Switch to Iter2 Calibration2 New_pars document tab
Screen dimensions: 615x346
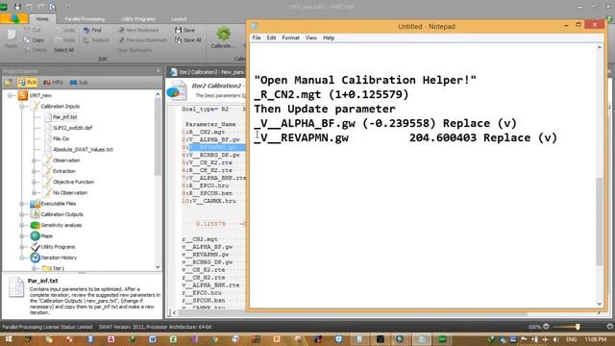[208, 72]
